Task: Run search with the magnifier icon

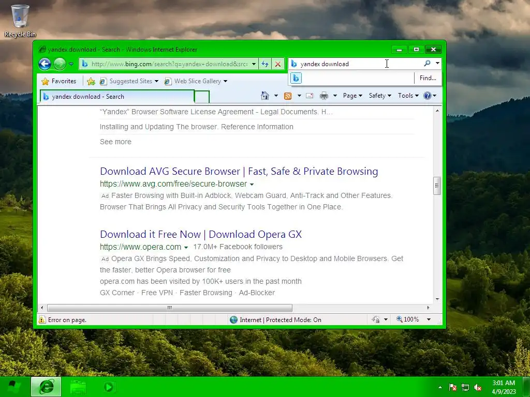Action: click(427, 63)
